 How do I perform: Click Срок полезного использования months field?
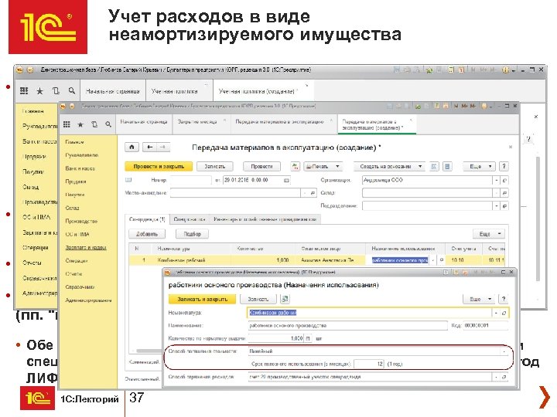369,364
